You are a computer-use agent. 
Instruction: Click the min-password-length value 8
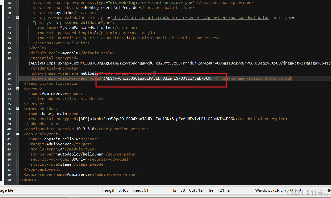click(x=95, y=33)
